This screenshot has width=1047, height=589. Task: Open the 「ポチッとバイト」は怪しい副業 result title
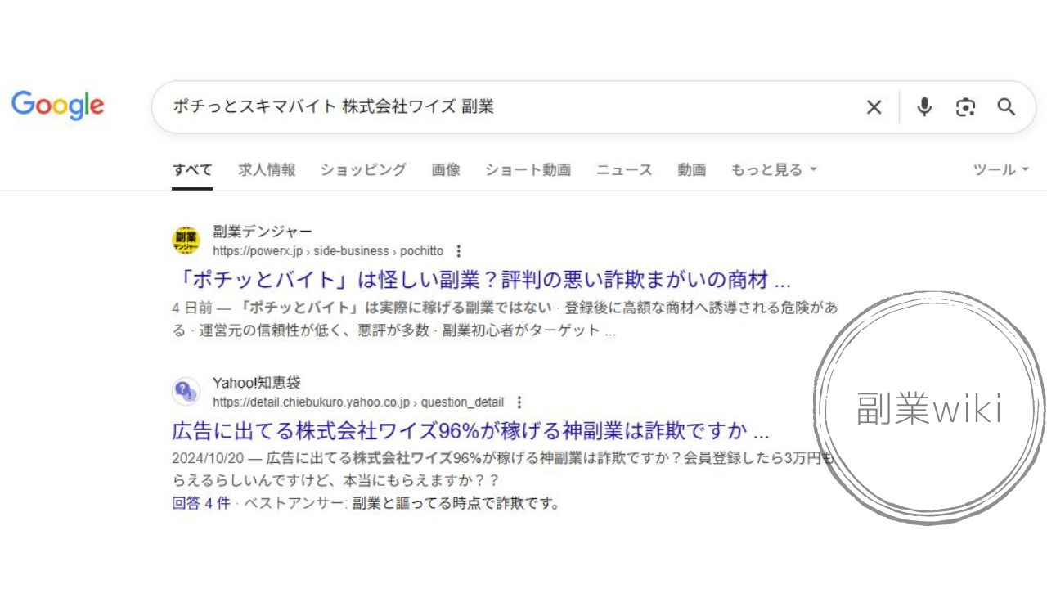(482, 281)
